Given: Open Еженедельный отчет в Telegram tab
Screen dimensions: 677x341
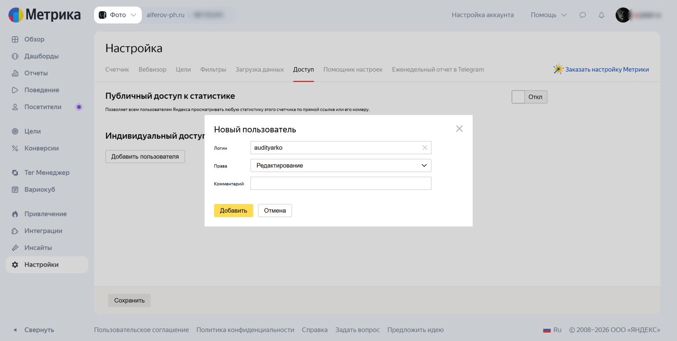Looking at the screenshot, I should (x=438, y=70).
